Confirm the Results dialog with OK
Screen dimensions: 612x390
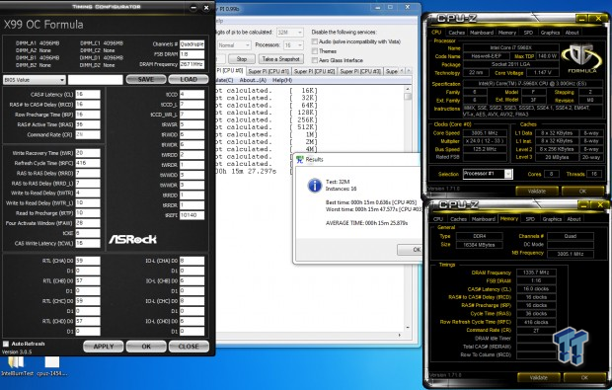click(x=410, y=250)
